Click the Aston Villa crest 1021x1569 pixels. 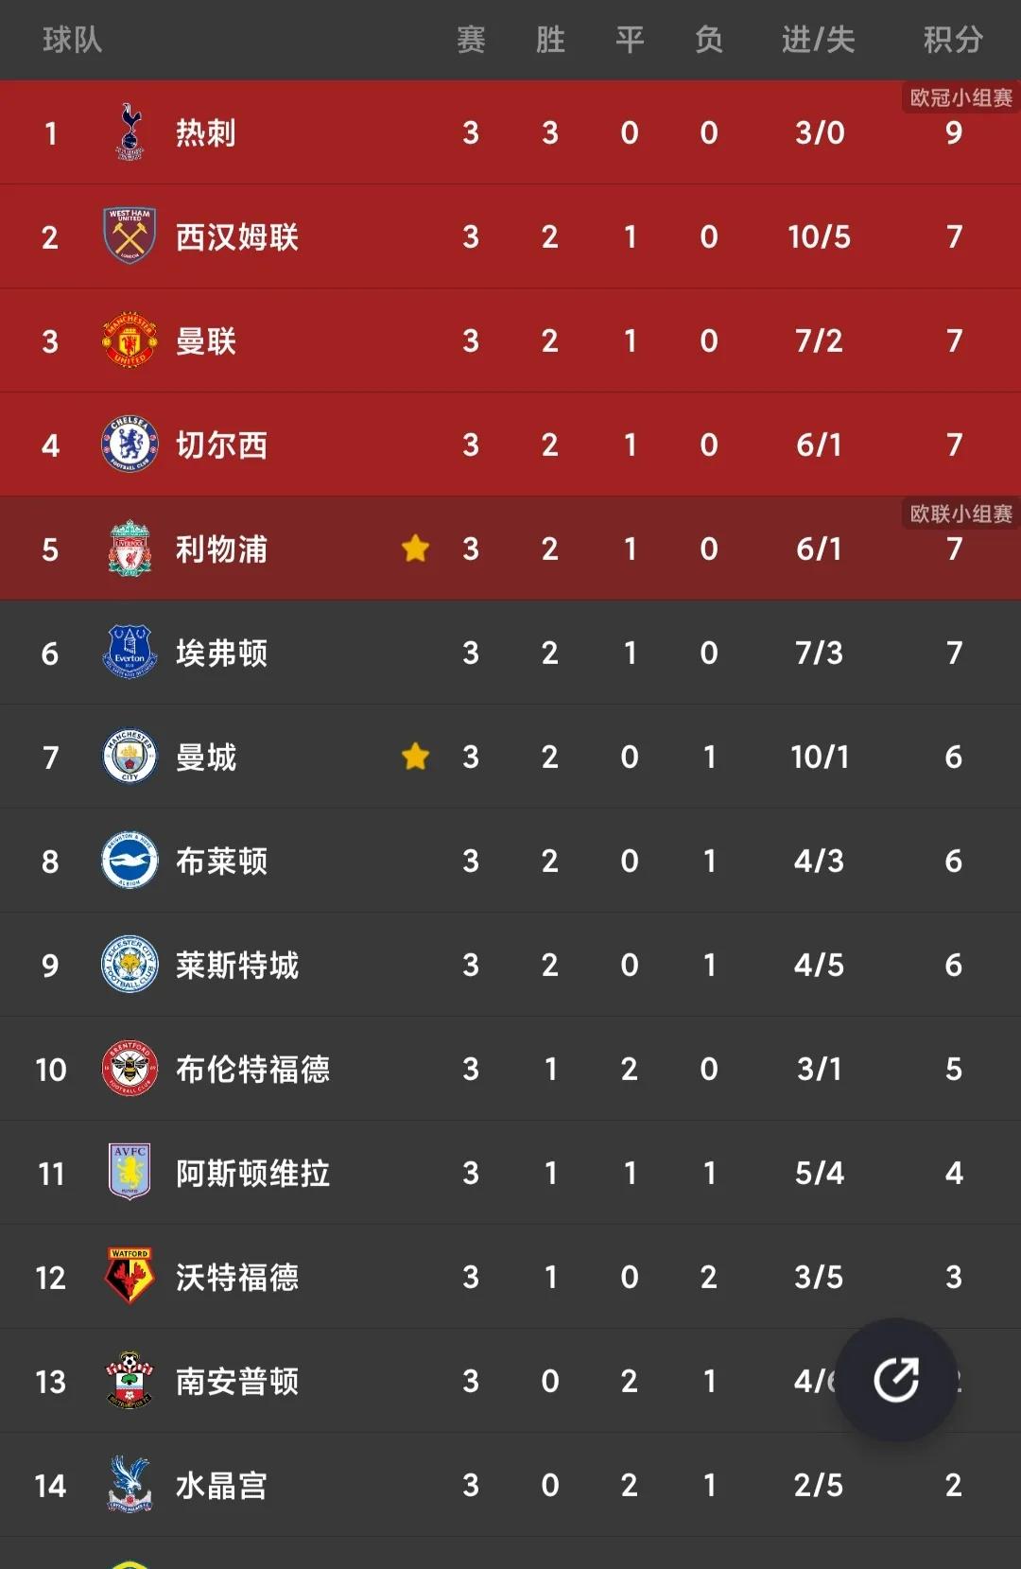click(130, 1173)
